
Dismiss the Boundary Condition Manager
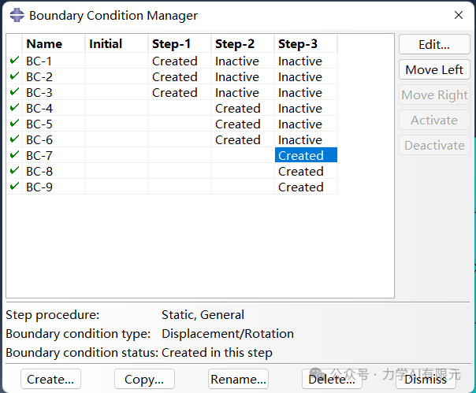tap(426, 379)
